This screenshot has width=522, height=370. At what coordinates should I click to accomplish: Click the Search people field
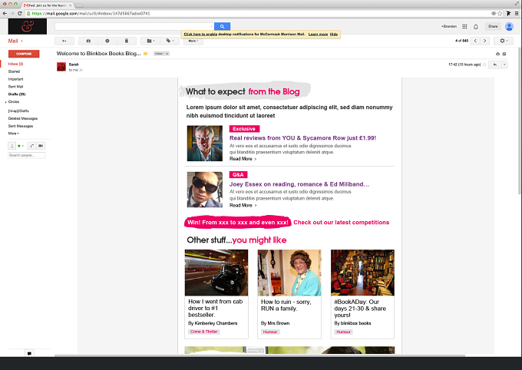pos(27,155)
